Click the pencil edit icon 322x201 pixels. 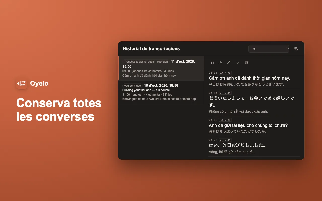(x=229, y=63)
